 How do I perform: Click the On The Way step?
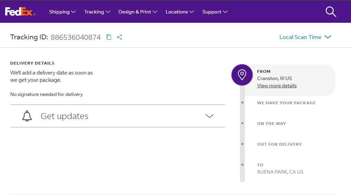pos(271,124)
